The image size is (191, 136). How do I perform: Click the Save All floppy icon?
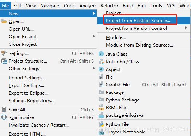tap(4, 109)
